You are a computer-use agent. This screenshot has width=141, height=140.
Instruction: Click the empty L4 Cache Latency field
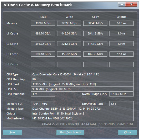click(122, 64)
